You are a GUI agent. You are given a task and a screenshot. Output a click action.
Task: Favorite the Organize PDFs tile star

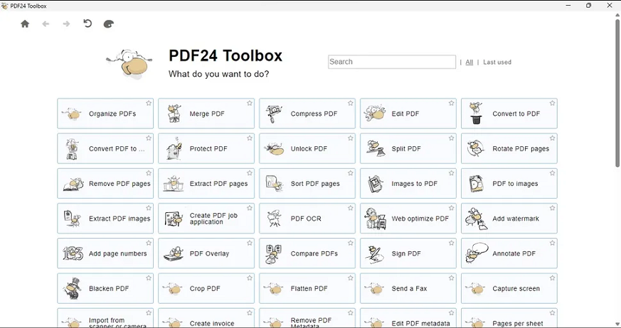[149, 103]
